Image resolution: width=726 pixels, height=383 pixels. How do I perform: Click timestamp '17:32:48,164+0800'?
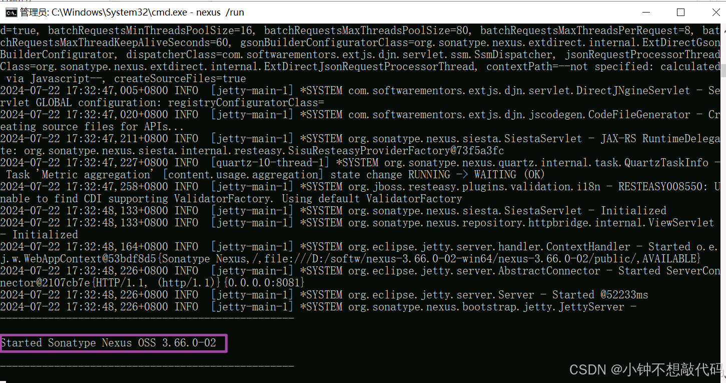coord(117,247)
